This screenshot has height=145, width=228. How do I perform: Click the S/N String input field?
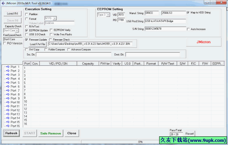point(165,29)
